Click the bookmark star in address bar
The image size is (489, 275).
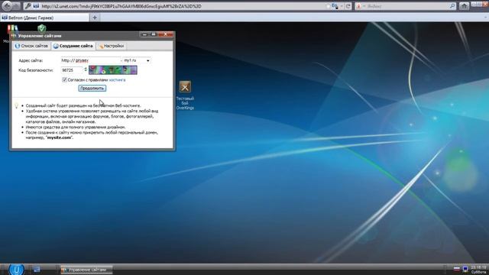pyautogui.click(x=328, y=6)
